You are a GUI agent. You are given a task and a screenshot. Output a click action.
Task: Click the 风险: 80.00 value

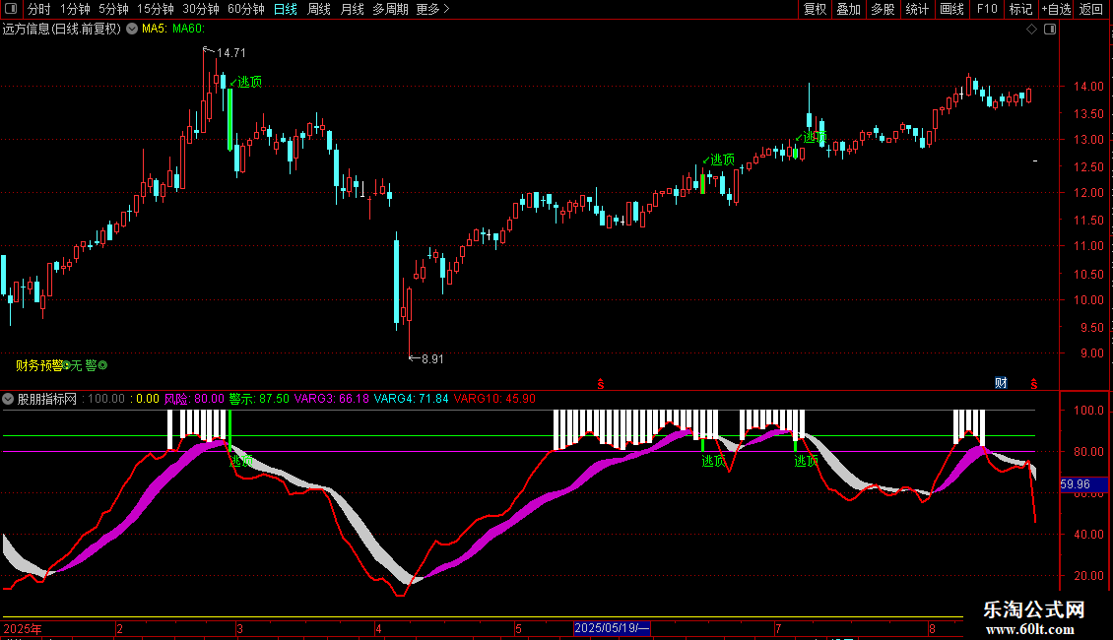(194, 399)
